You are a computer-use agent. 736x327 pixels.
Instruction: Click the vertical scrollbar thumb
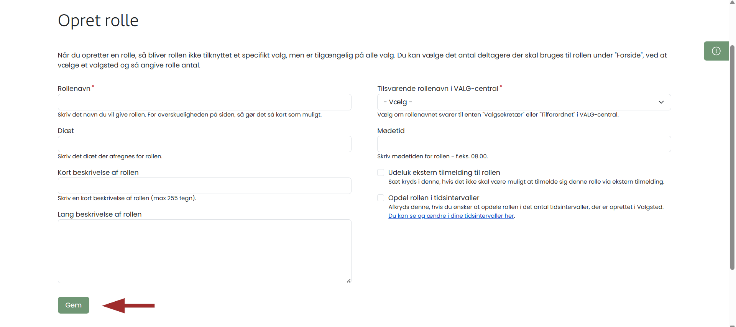pyautogui.click(x=732, y=157)
